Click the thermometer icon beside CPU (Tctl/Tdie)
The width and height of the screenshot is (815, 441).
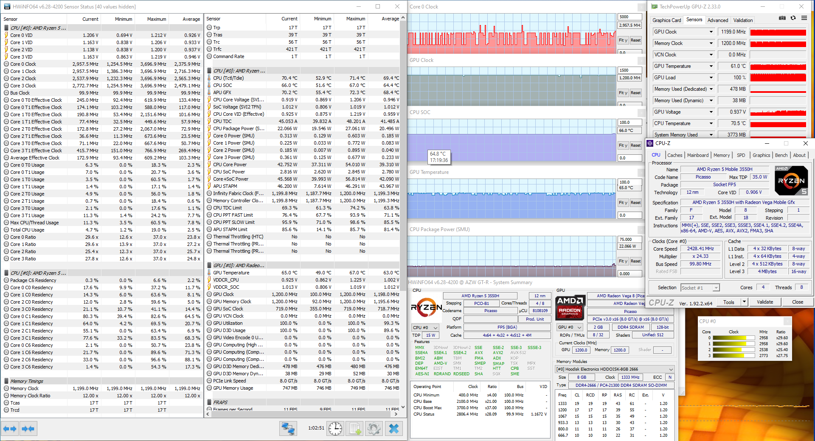tap(209, 78)
